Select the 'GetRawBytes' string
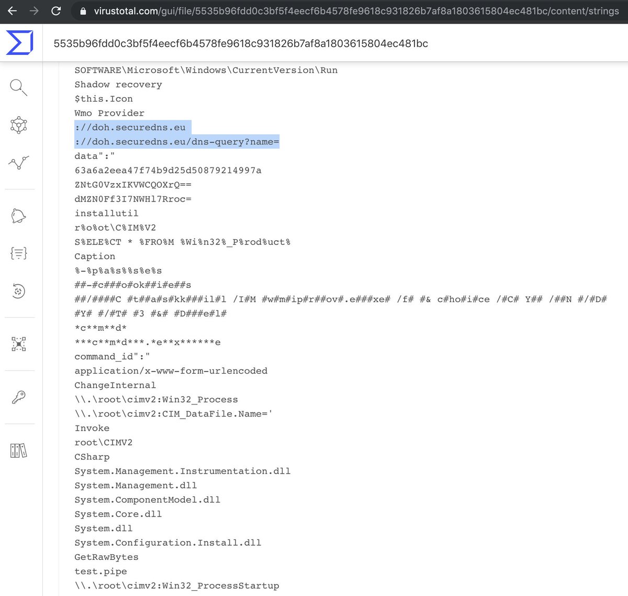 click(107, 557)
